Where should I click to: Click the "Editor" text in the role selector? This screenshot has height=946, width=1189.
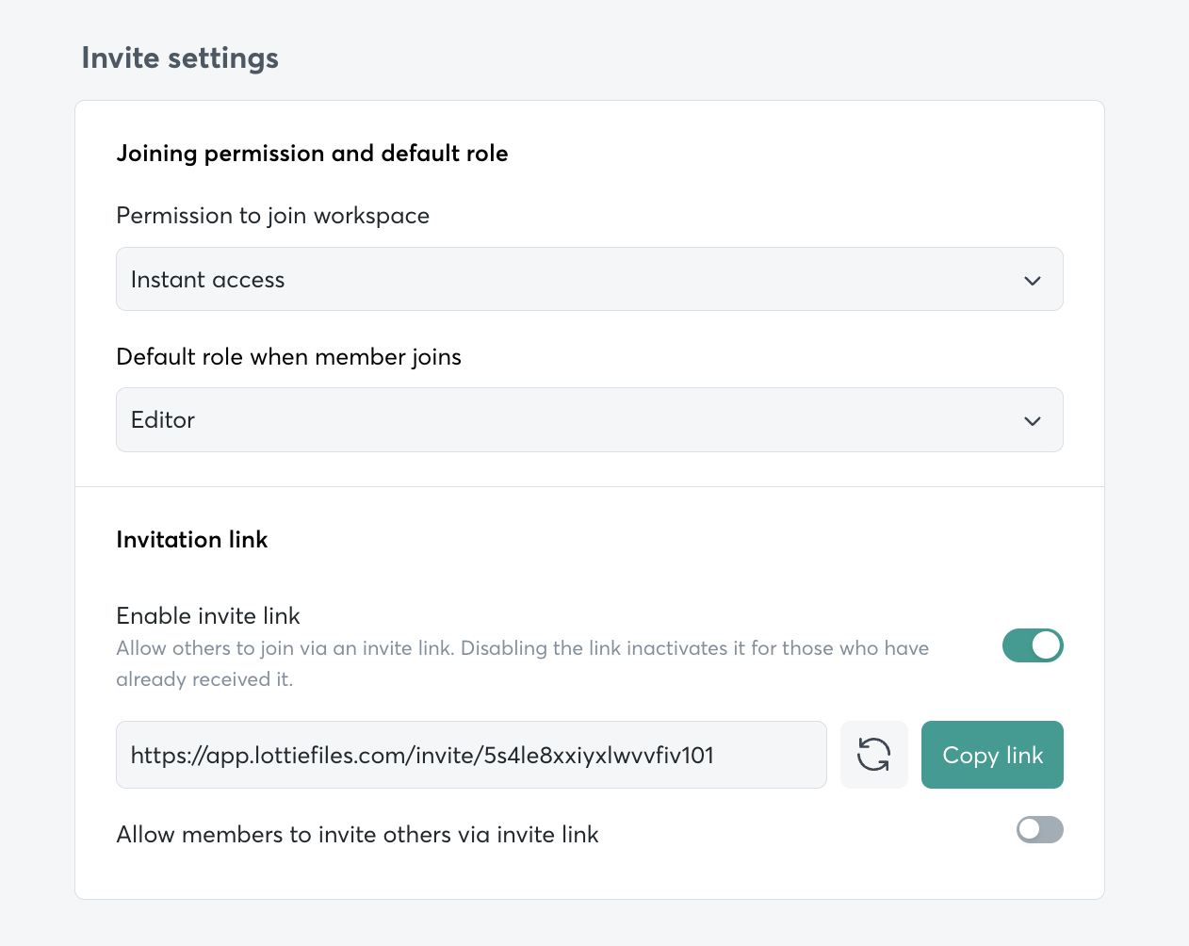click(163, 420)
